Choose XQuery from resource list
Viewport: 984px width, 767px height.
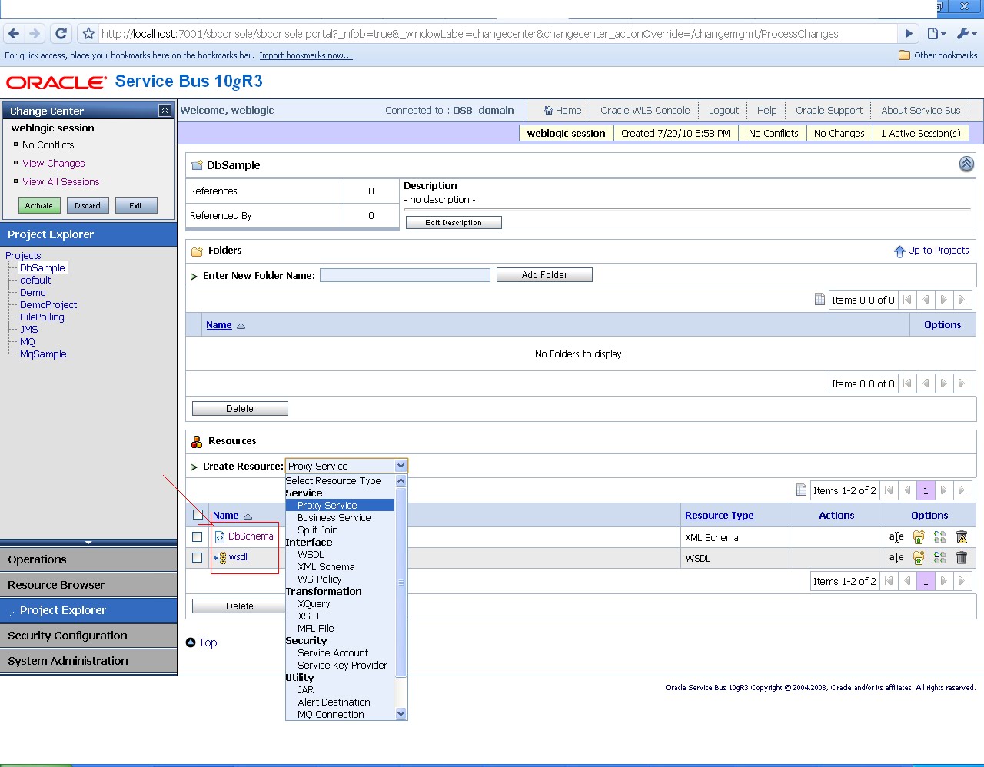pyautogui.click(x=314, y=604)
